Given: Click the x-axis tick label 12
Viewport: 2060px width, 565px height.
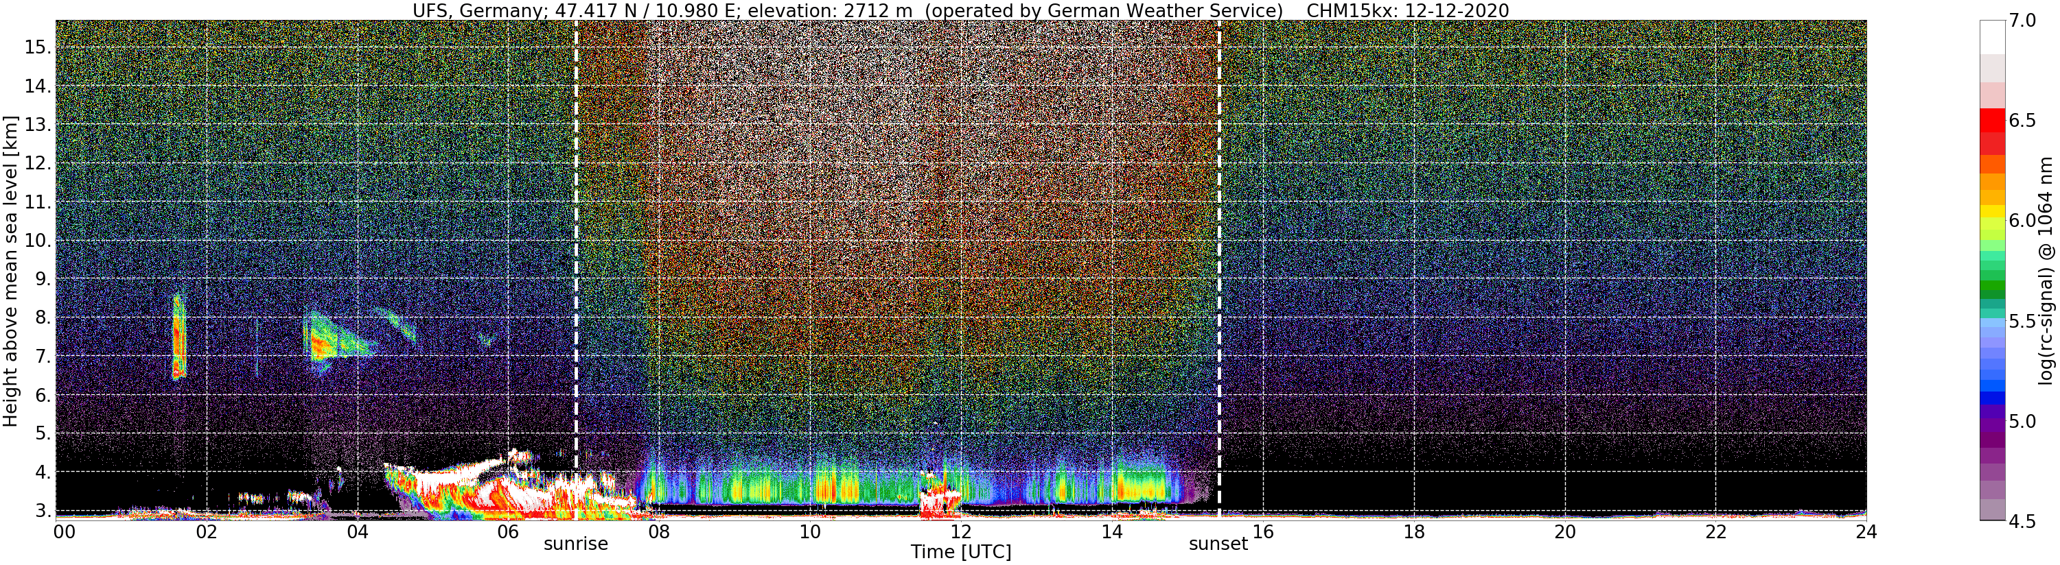Looking at the screenshot, I should pyautogui.click(x=960, y=531).
